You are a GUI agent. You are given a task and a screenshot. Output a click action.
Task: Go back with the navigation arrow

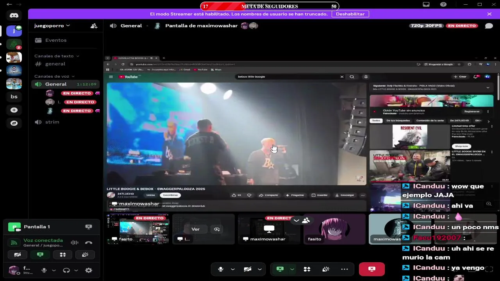pos(9,4)
